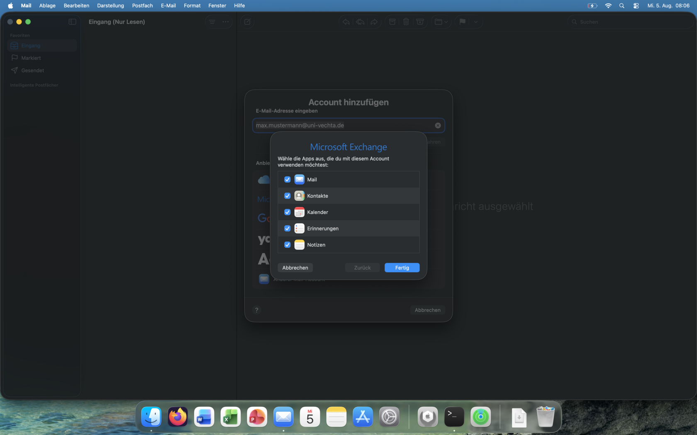Toggle the Mail sidebar
The width and height of the screenshot is (697, 435).
pyautogui.click(x=72, y=22)
